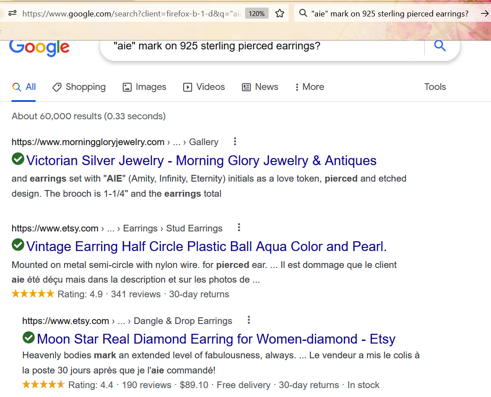Viewport: 491px width, 397px height.
Task: Click green checkmark beside Moon Star result
Action: tap(28, 338)
